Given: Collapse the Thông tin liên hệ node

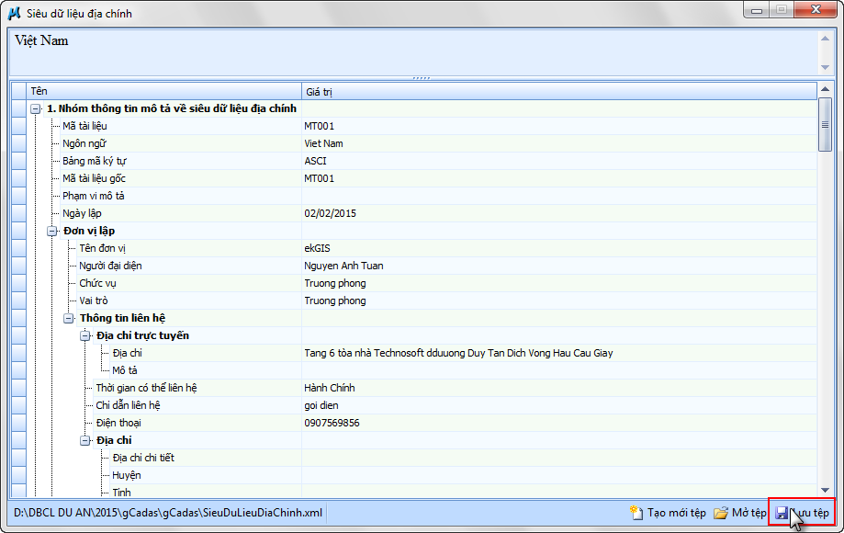Looking at the screenshot, I should click(69, 318).
